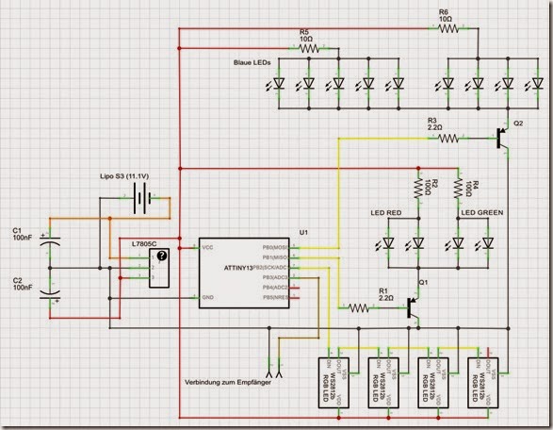
Task: Select the 'R6 10Ω' label text
Action: [446, 15]
